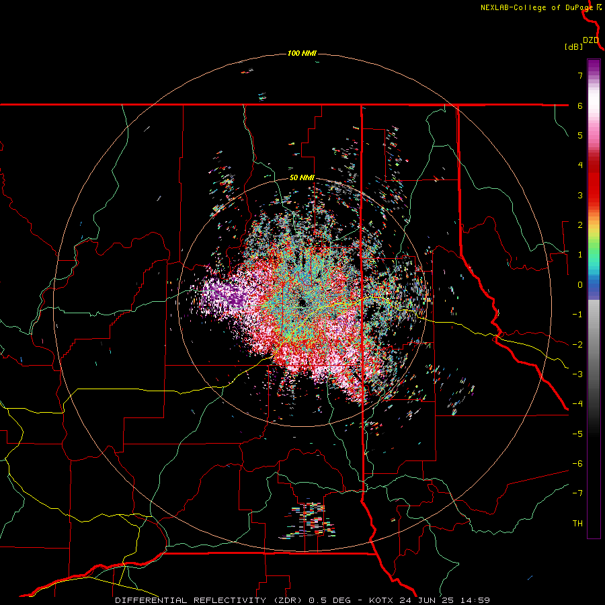Click legend value -3

coord(577,374)
